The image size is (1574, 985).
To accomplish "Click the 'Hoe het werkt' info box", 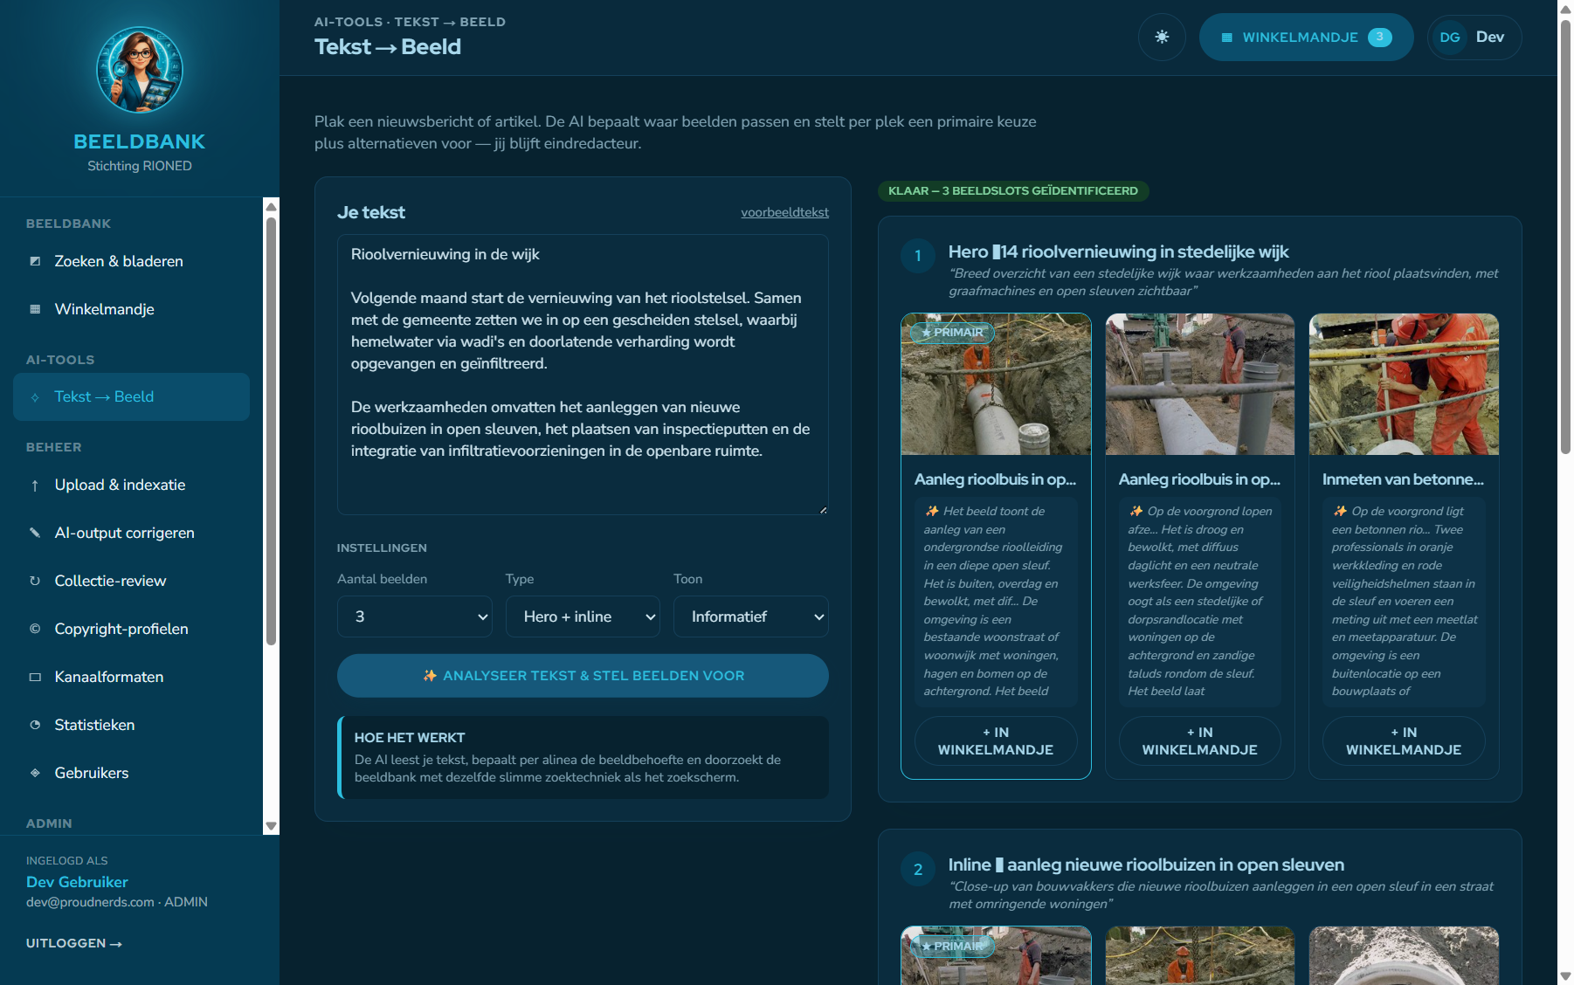I will [x=583, y=757].
